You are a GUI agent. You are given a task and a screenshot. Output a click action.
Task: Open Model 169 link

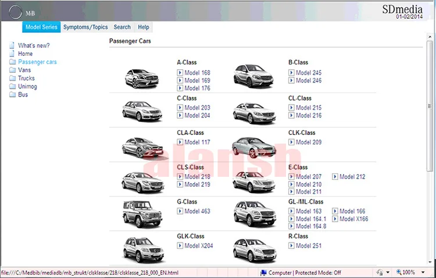[x=198, y=80]
